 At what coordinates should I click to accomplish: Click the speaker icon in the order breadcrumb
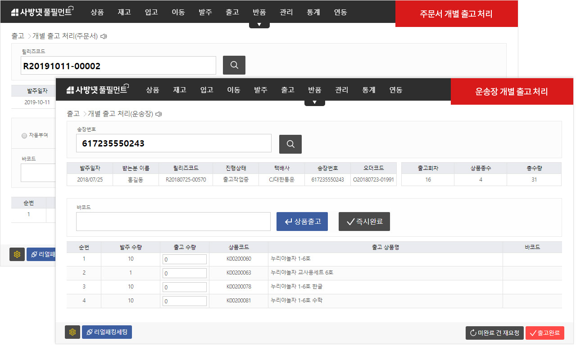pos(104,36)
